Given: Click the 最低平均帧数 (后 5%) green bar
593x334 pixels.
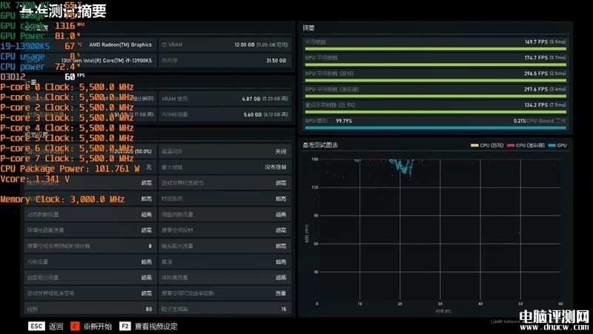Looking at the screenshot, I should [435, 112].
